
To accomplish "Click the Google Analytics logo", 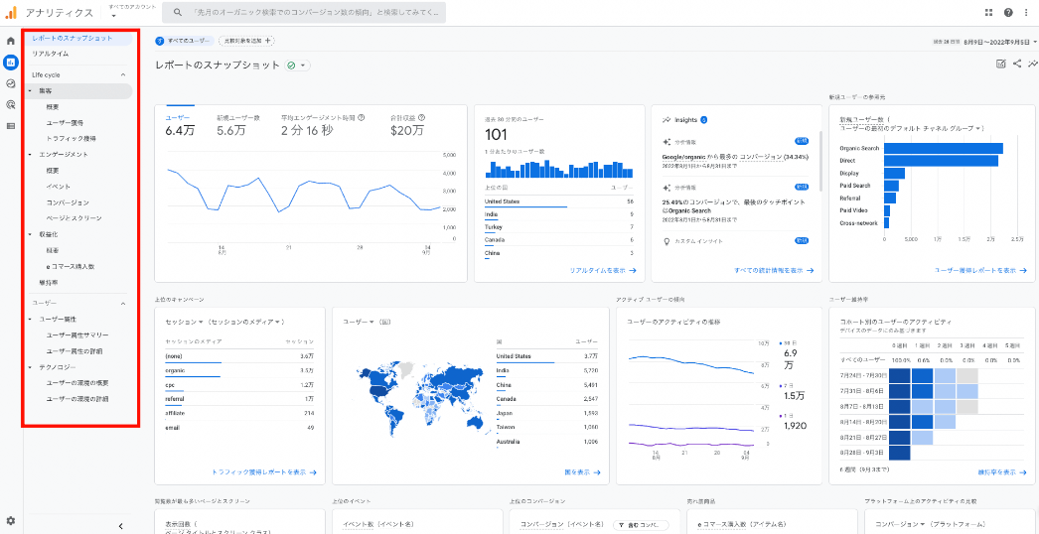I will click(11, 12).
